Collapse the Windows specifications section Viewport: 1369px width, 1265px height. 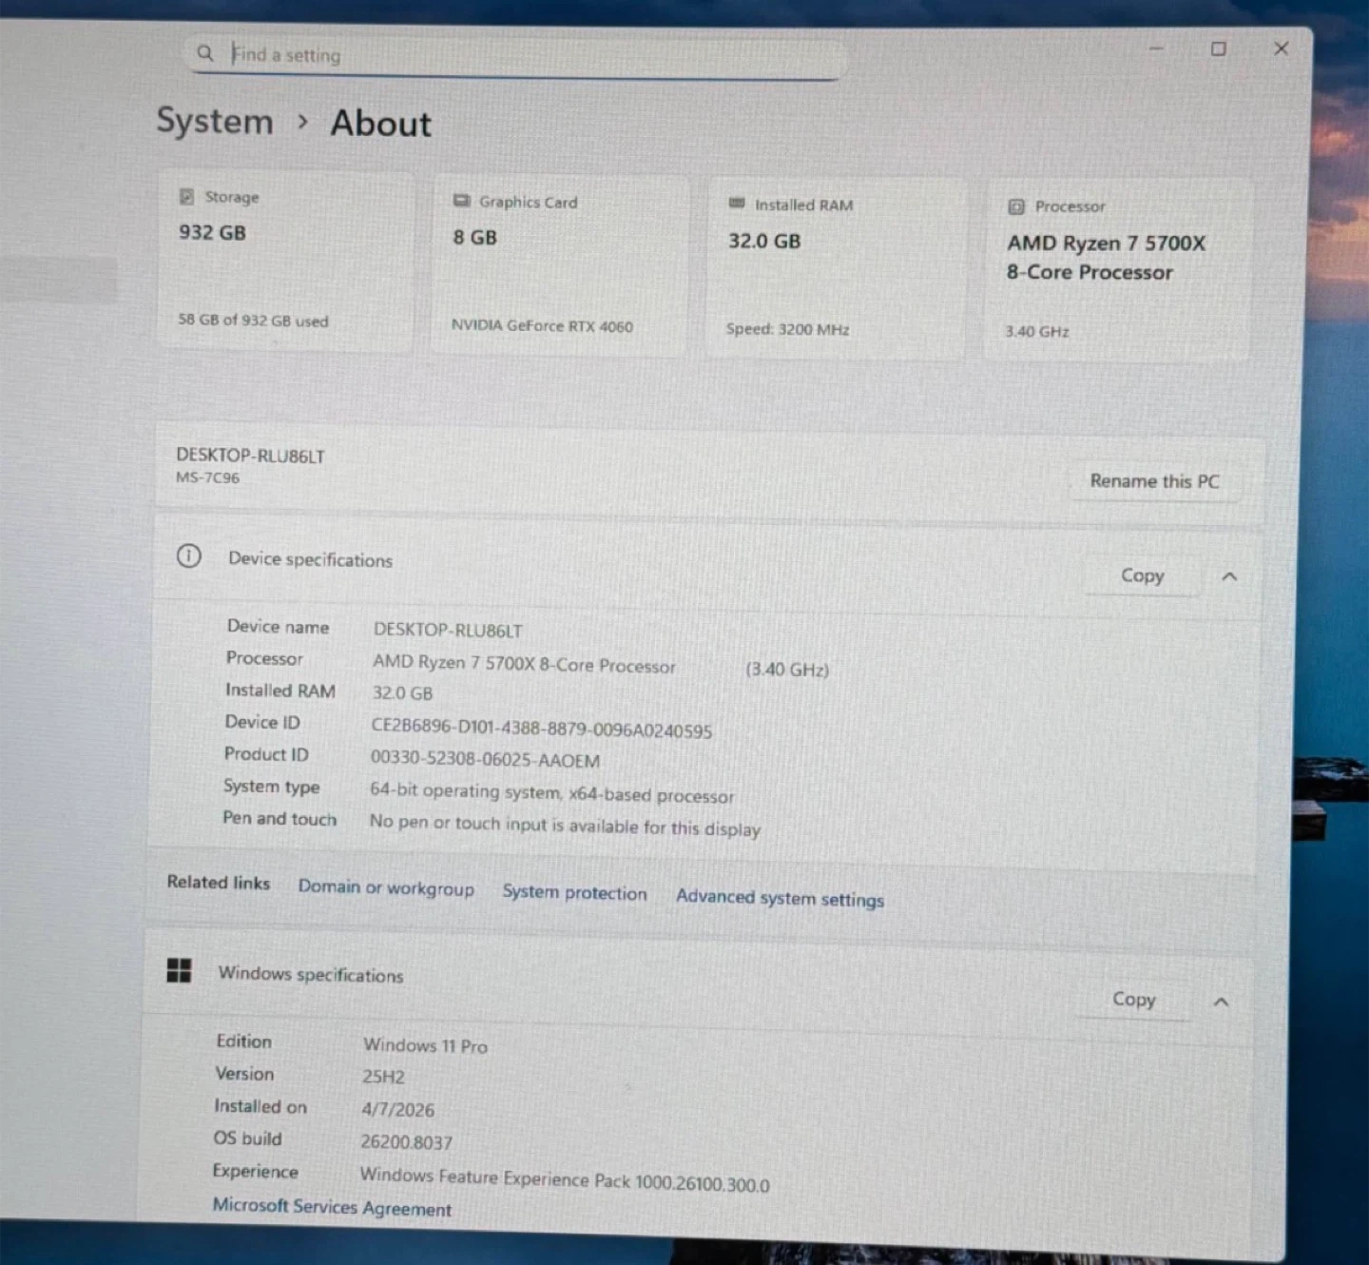[x=1222, y=1002]
